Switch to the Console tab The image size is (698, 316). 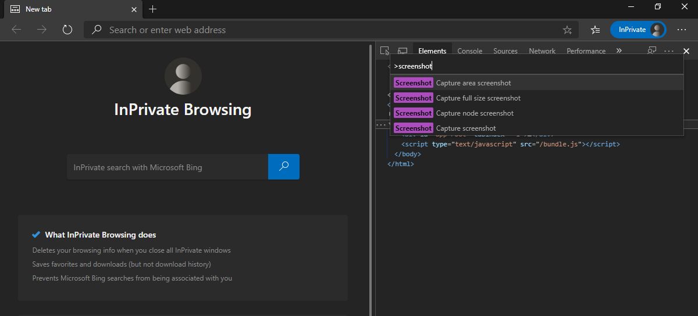tap(470, 51)
